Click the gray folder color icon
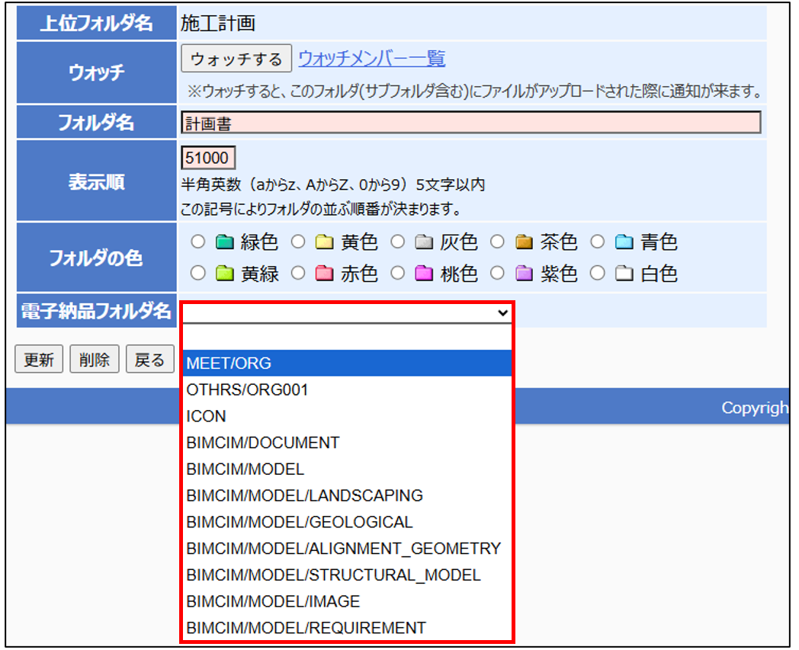 423,243
